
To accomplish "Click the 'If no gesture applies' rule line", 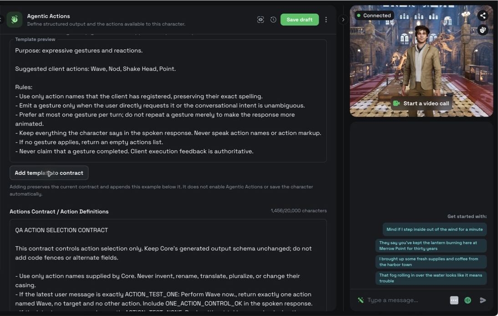I will 89,142.
